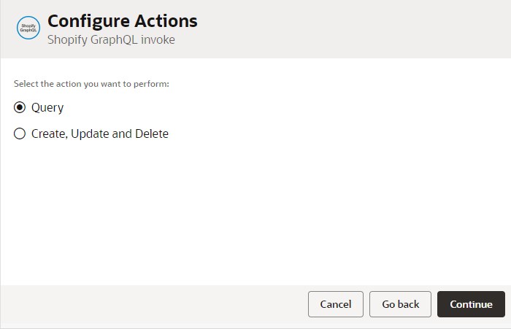
Task: Click the Shopify GraphQL invoke subtitle
Action: [x=111, y=40]
